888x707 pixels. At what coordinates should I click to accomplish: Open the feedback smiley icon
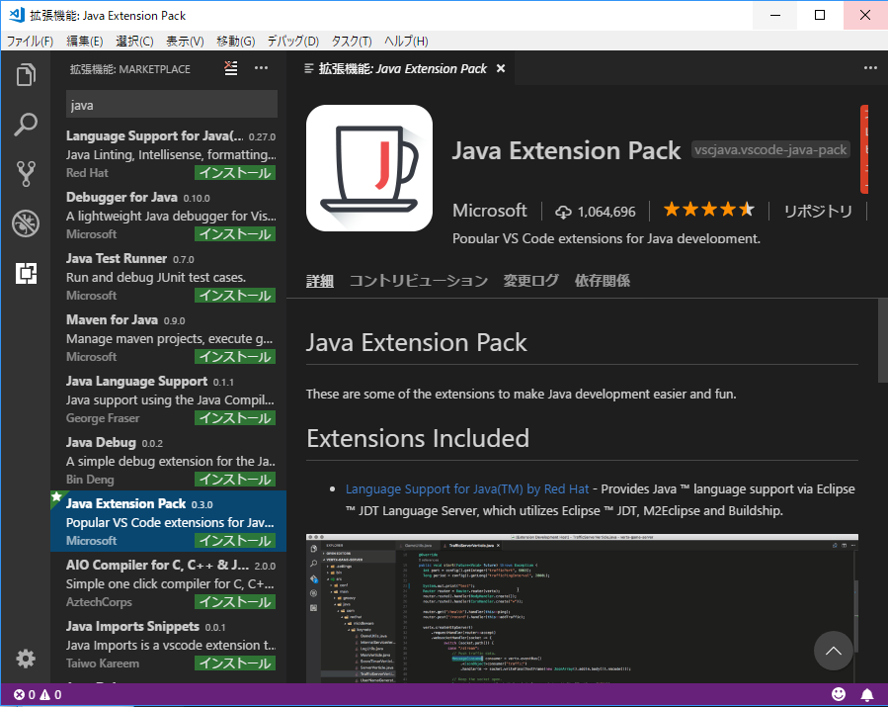839,694
